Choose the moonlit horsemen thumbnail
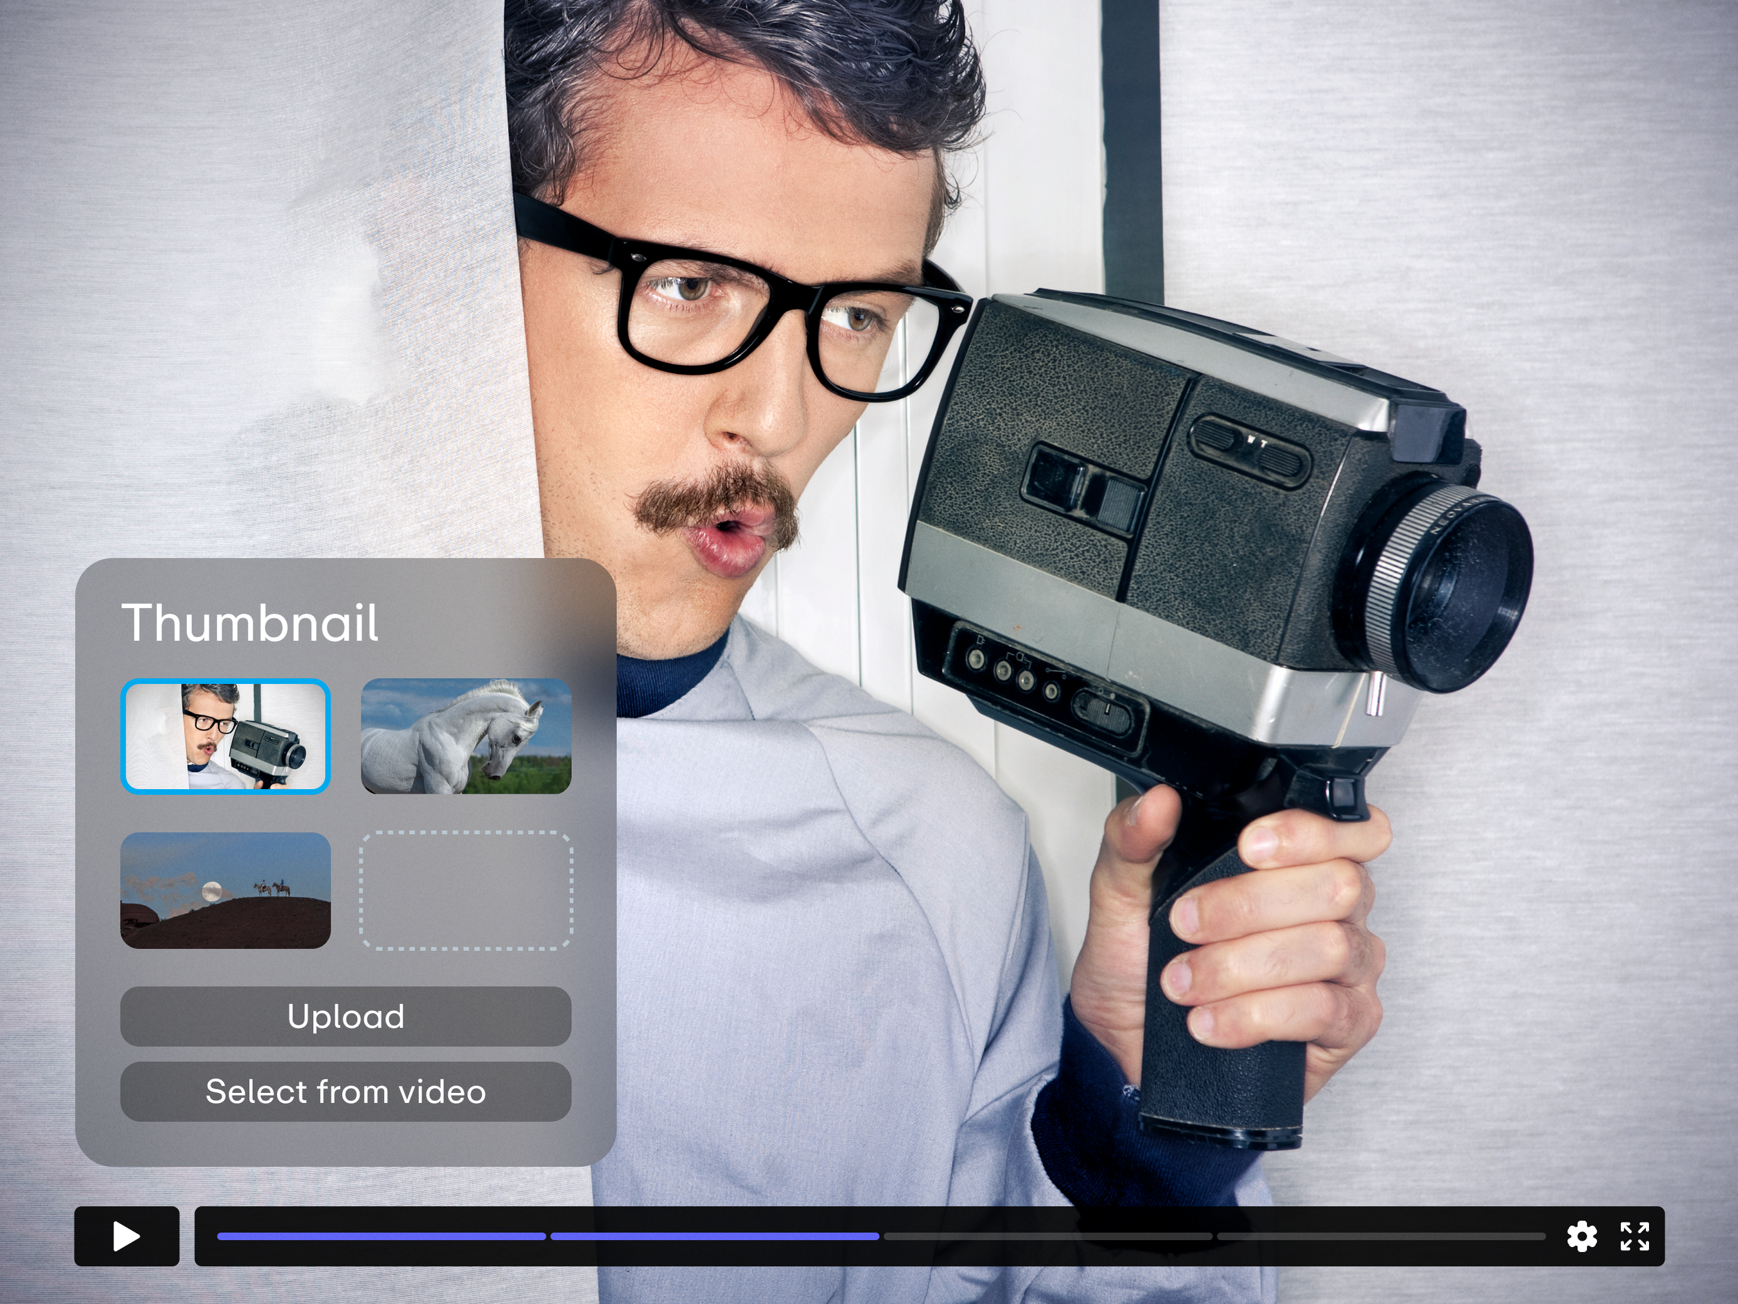1738x1304 pixels. 226,892
